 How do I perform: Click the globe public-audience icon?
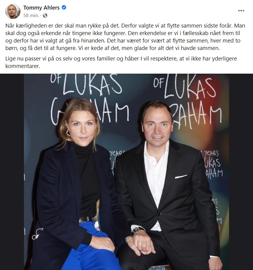pos(45,16)
